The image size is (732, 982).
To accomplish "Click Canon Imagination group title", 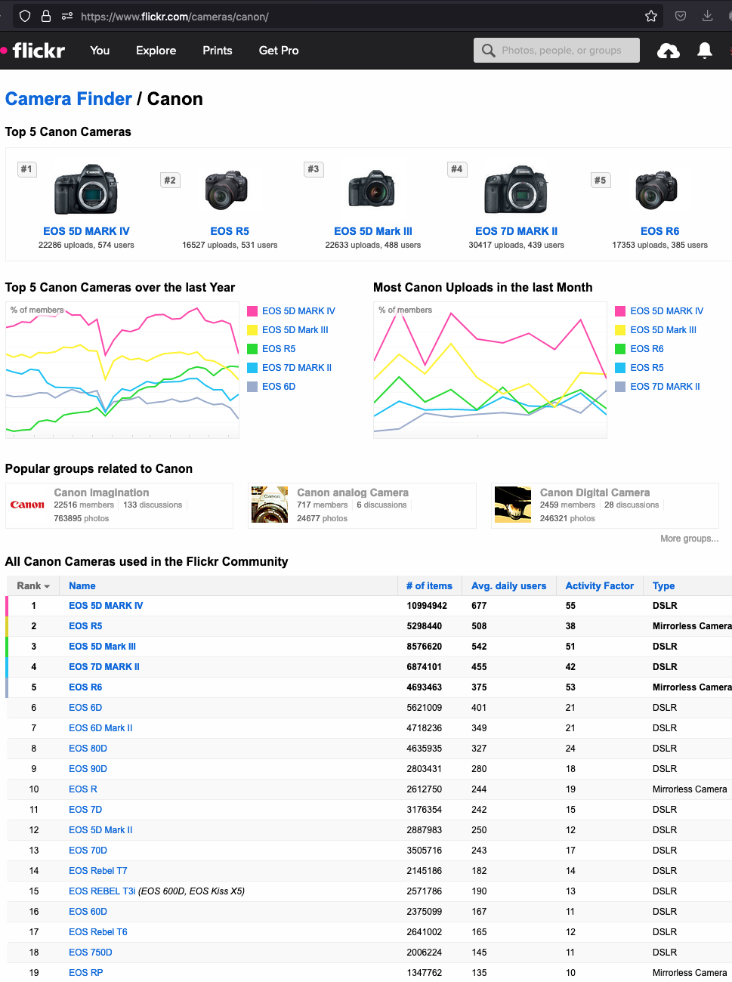I will 101,493.
